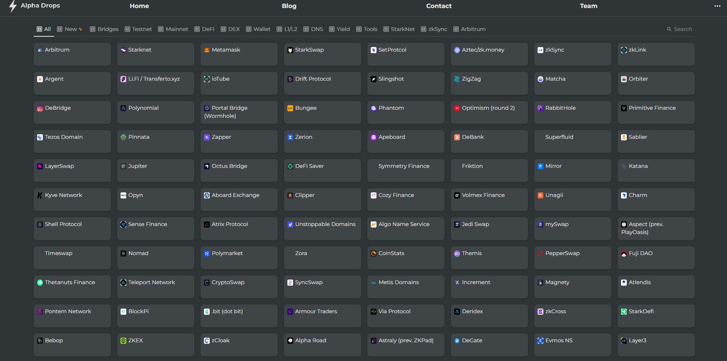Click the zkCross card icon
Image resolution: width=727 pixels, height=361 pixels.
point(540,312)
